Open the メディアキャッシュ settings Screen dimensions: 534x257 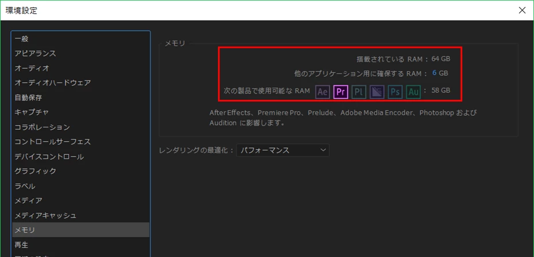81,215
